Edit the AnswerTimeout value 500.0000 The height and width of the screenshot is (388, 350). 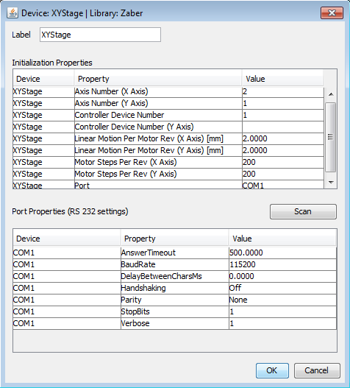(282, 253)
